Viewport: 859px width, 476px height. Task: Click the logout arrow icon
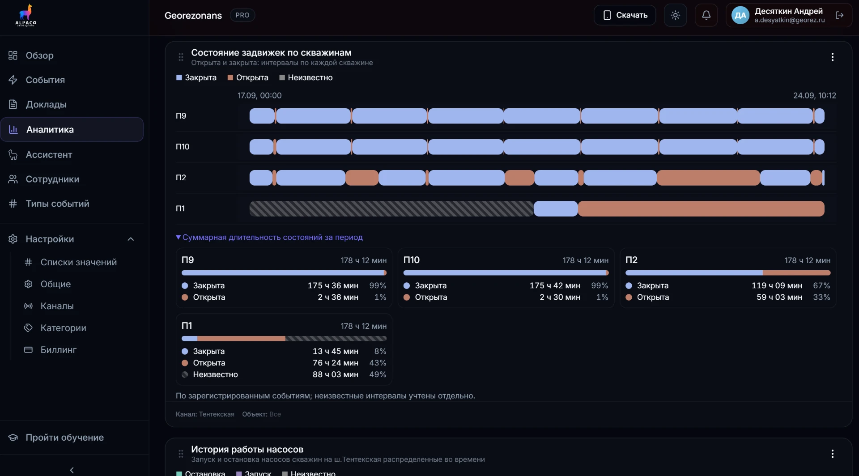click(x=839, y=15)
